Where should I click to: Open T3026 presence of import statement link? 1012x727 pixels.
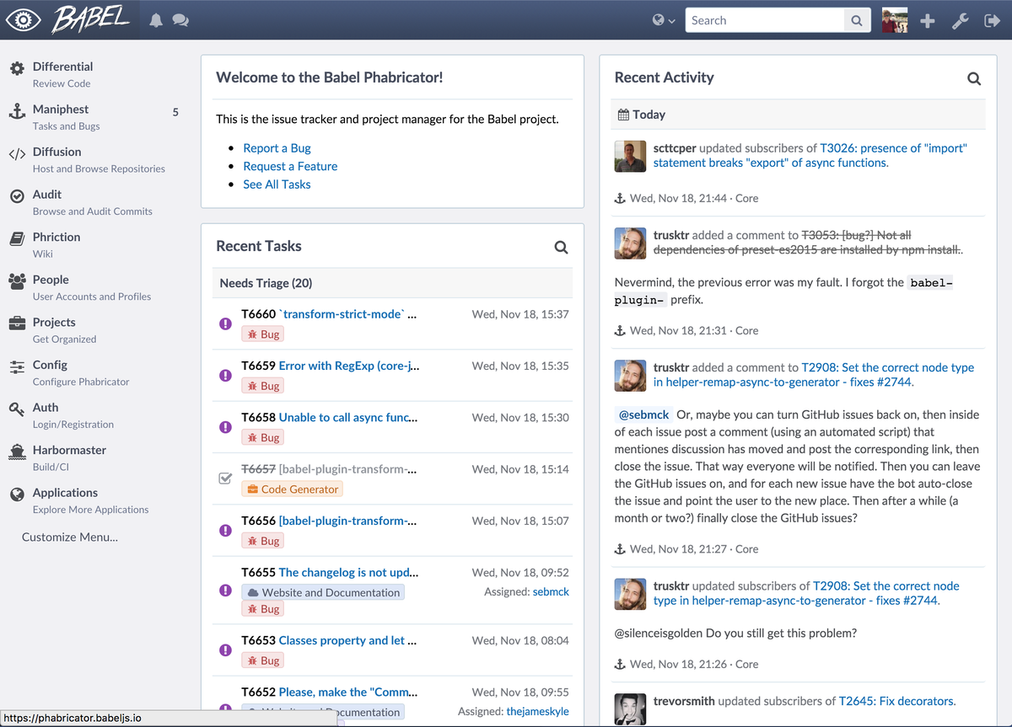(810, 155)
